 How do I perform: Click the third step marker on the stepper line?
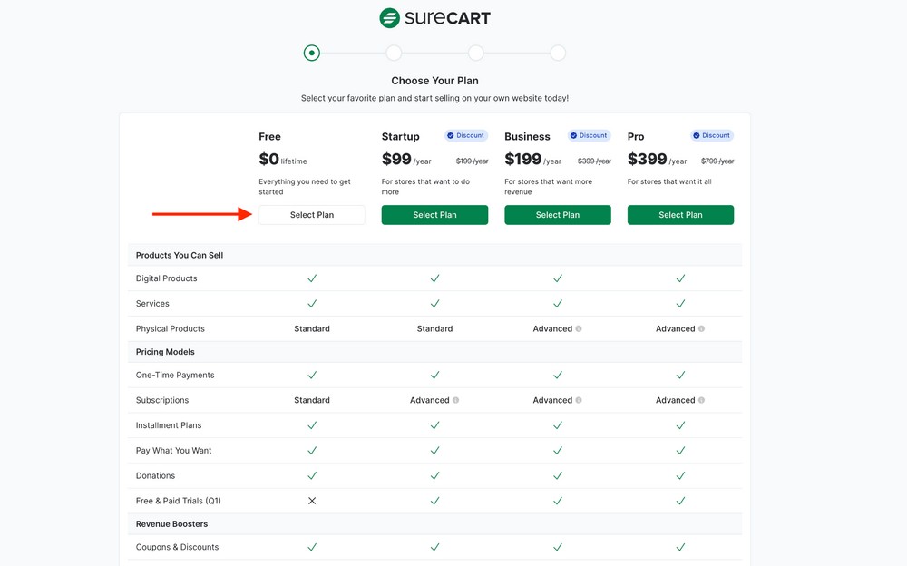(475, 53)
